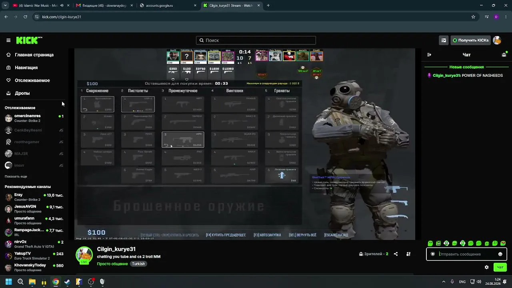Collapse the chat panel with the arrow icon
This screenshot has width=512, height=288.
(x=429, y=55)
